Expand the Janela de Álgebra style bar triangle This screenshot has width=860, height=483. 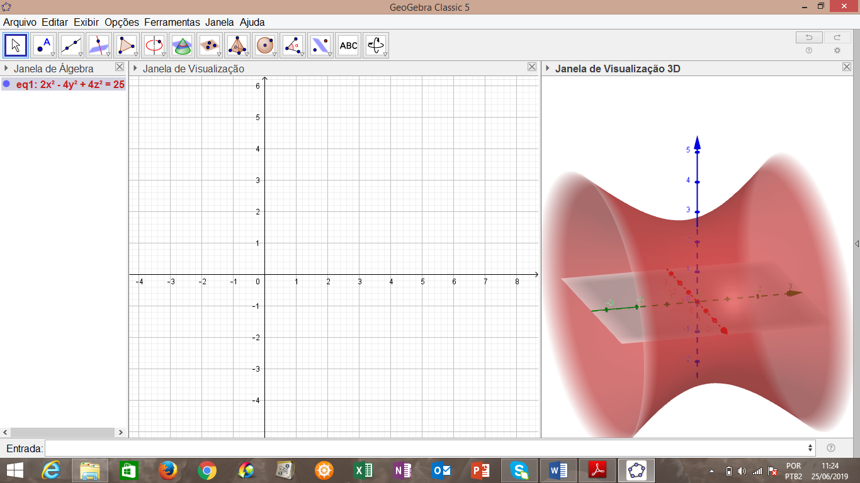click(x=6, y=69)
